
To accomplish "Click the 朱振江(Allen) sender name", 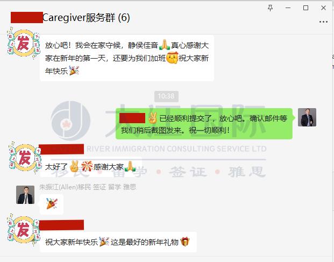I will 88,187.
